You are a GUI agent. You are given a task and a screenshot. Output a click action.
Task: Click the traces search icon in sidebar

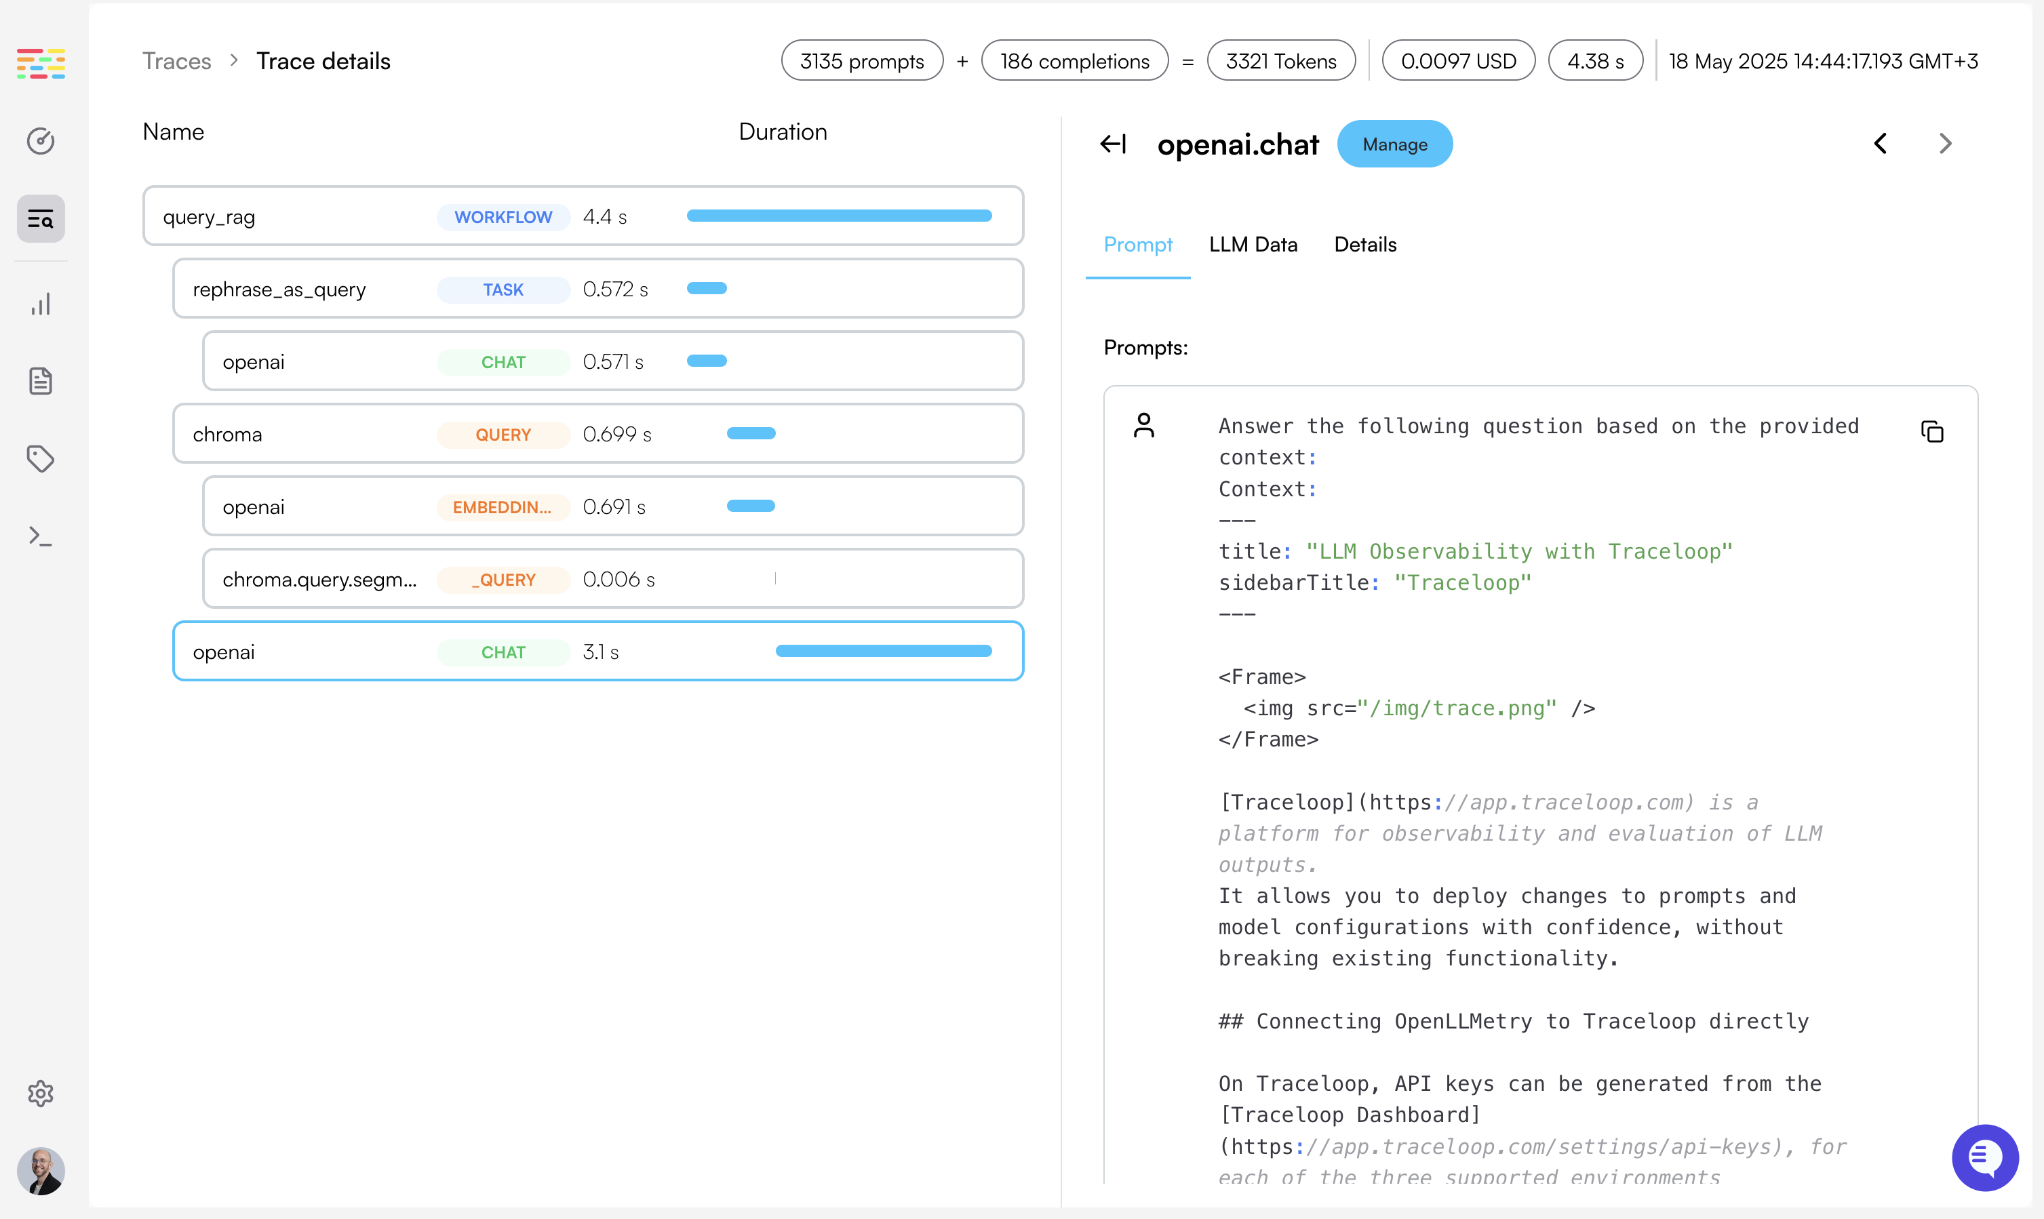(40, 218)
